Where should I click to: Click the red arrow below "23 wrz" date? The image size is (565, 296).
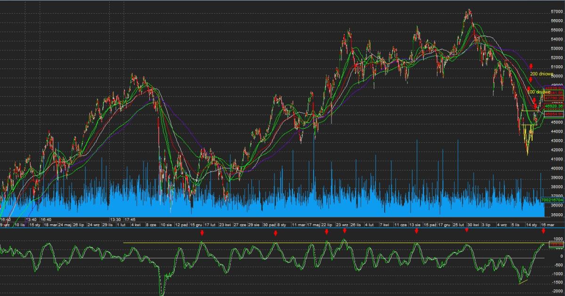pos(345,231)
